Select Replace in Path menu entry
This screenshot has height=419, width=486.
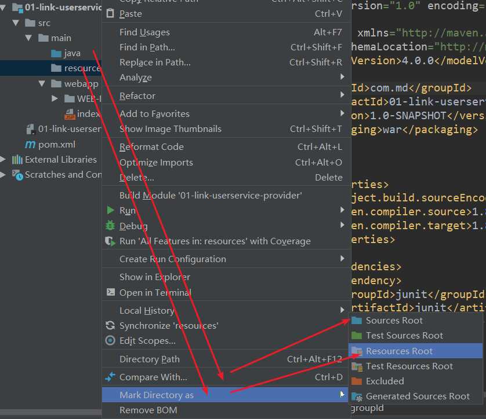point(226,62)
